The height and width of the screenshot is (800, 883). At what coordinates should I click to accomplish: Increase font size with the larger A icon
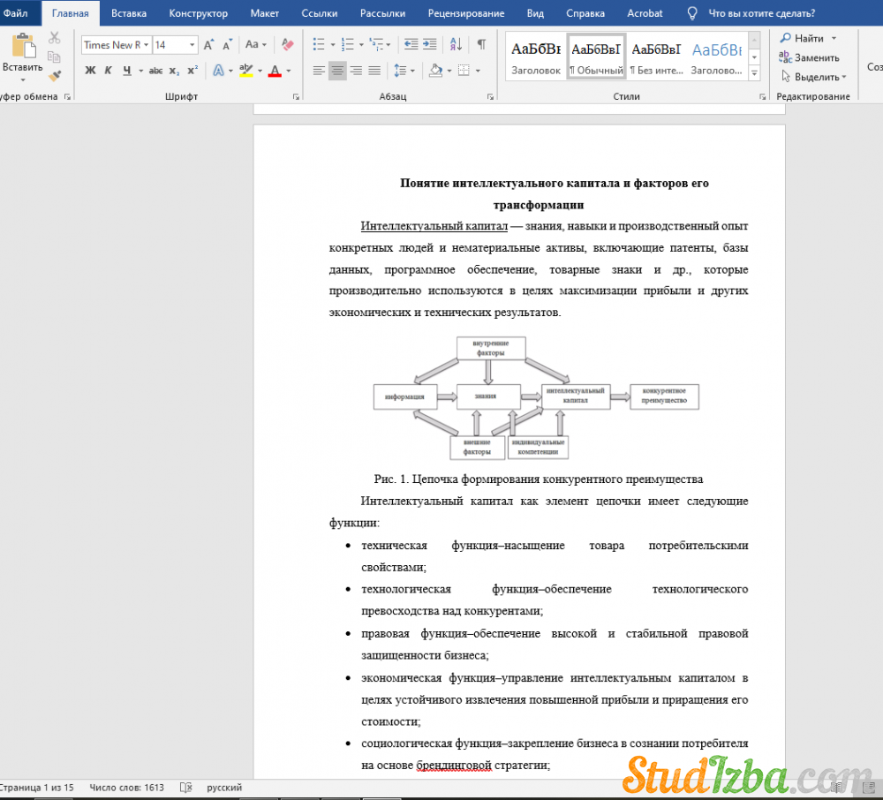pos(208,44)
